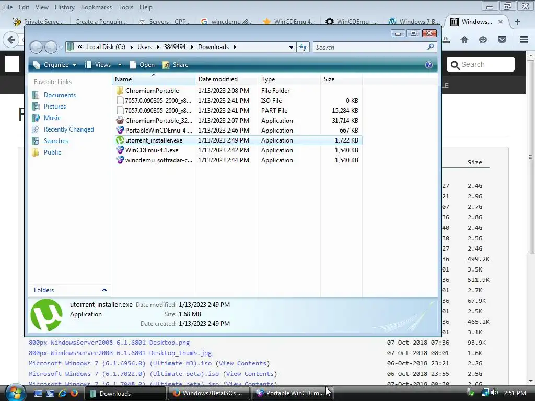The image size is (535, 401).
Task: Click the magnifier icon in Explorer search box
Action: tap(431, 46)
